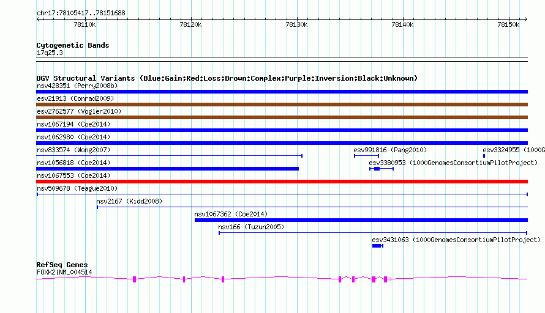This screenshot has width=545, height=313.
Task: Select blue bar of nsv1056818
Action: [168, 169]
